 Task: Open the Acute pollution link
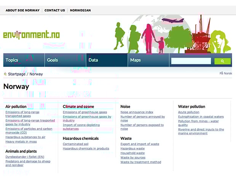188,112
